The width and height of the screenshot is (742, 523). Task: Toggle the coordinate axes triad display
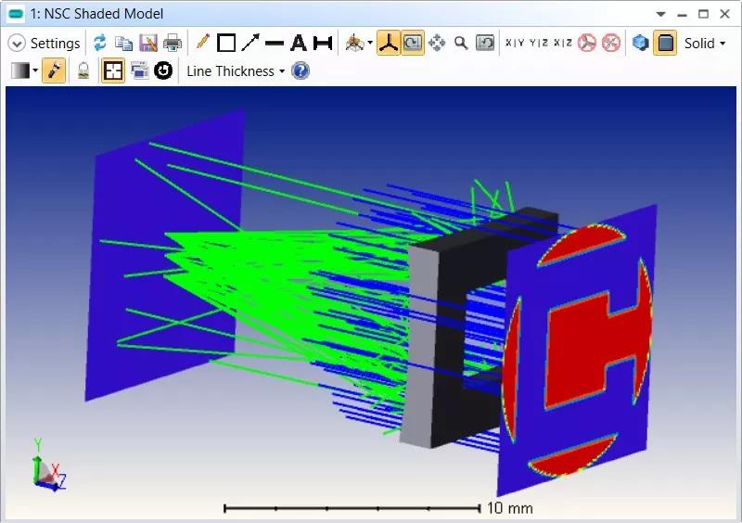pos(389,44)
